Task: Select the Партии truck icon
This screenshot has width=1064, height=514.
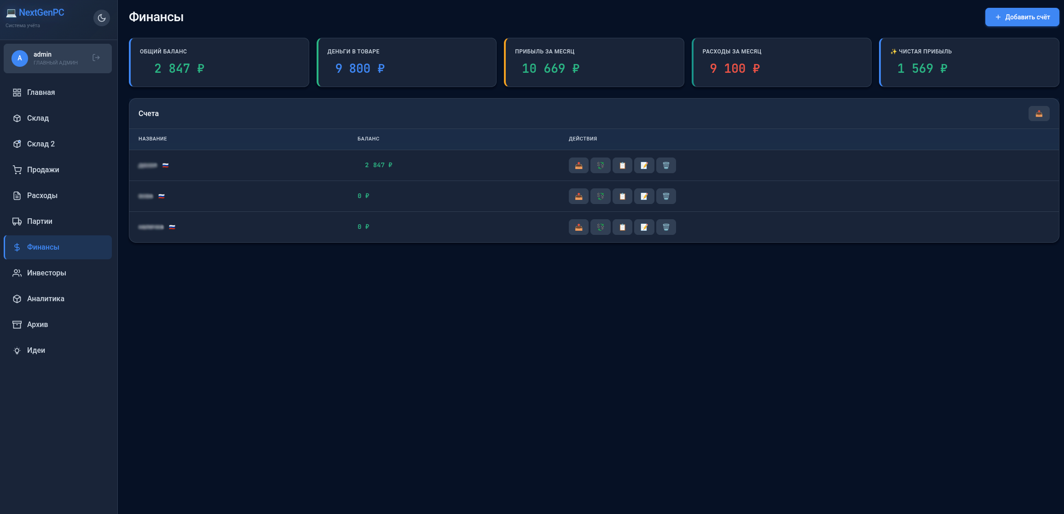Action: (17, 222)
